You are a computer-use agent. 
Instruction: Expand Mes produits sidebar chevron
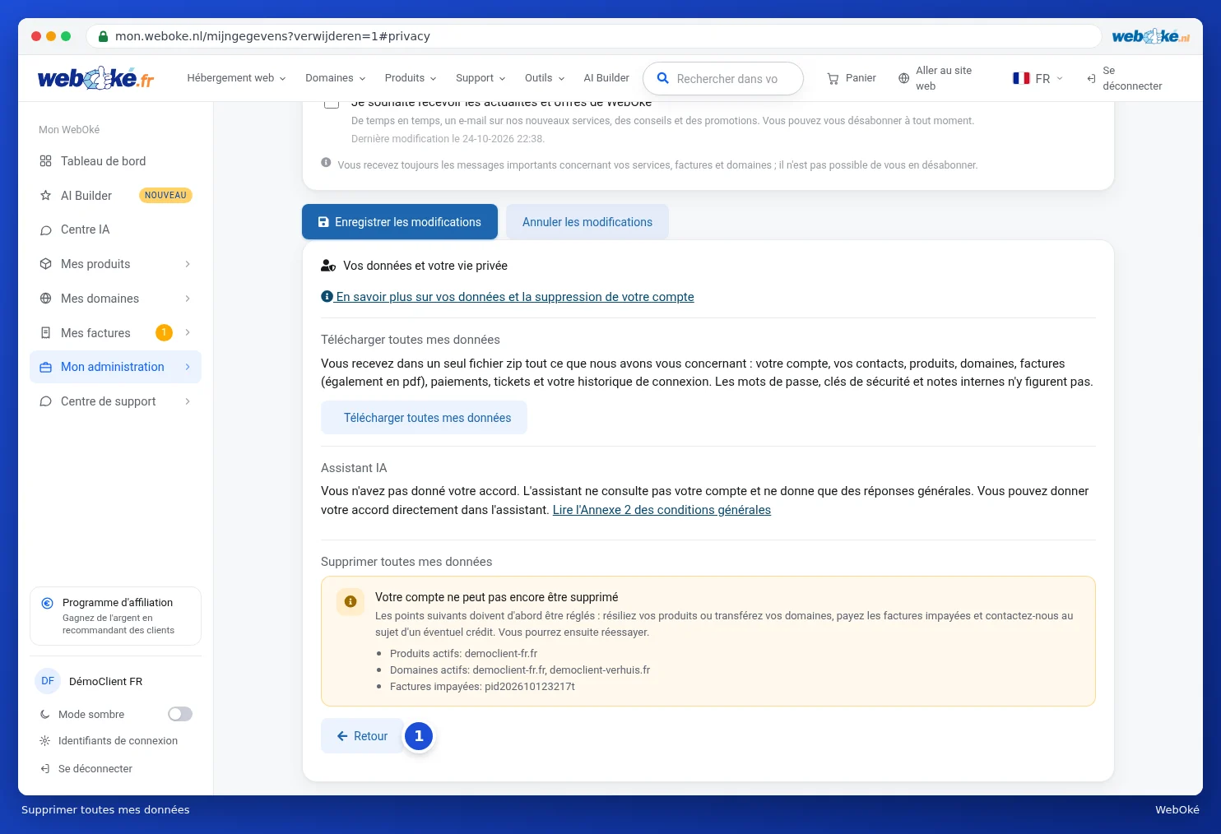pos(188,264)
